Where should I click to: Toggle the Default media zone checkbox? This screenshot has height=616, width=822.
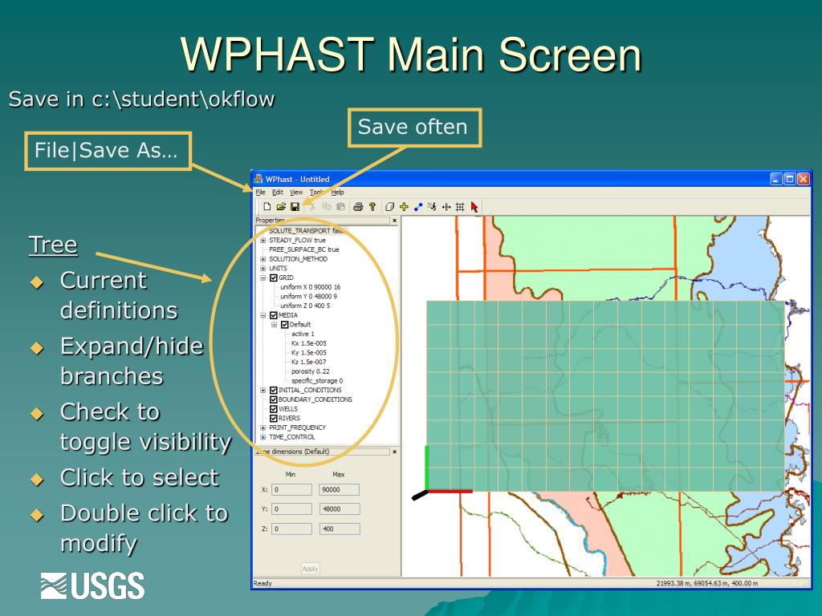[285, 325]
